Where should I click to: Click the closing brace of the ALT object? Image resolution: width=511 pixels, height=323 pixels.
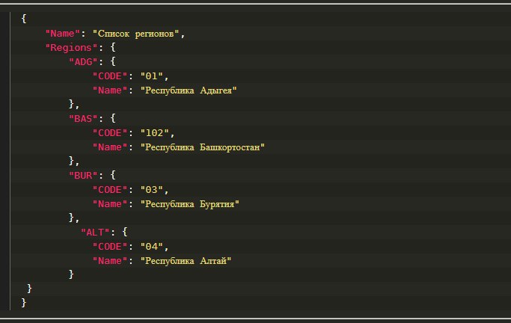point(71,274)
